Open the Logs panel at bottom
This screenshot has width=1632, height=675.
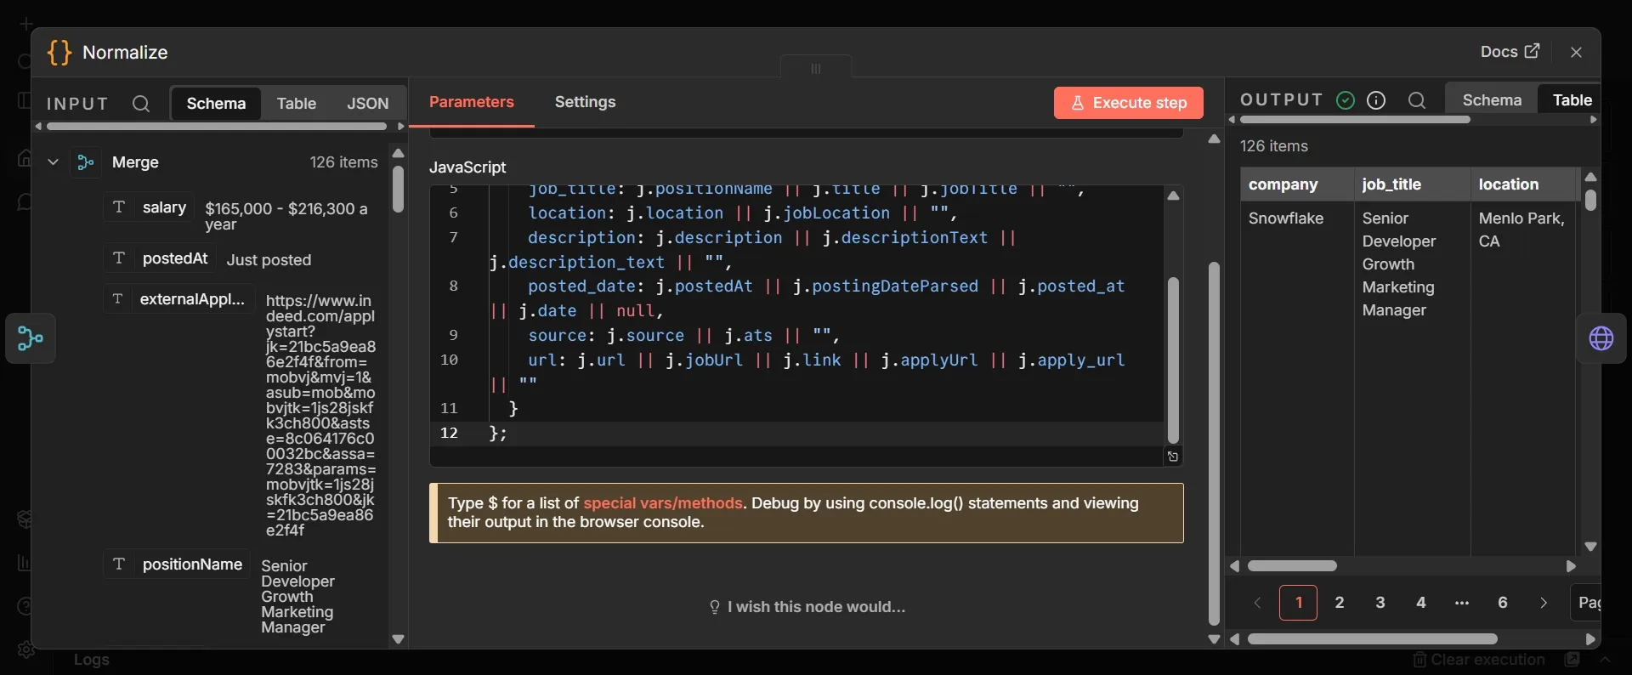coord(91,660)
